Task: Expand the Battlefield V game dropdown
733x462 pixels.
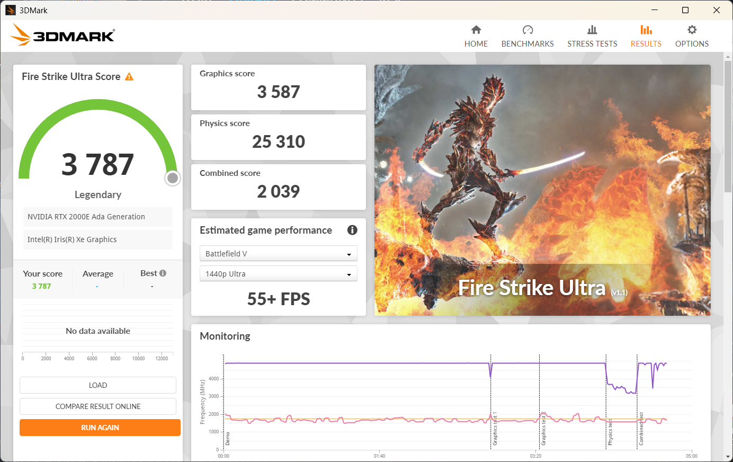Action: tap(278, 254)
